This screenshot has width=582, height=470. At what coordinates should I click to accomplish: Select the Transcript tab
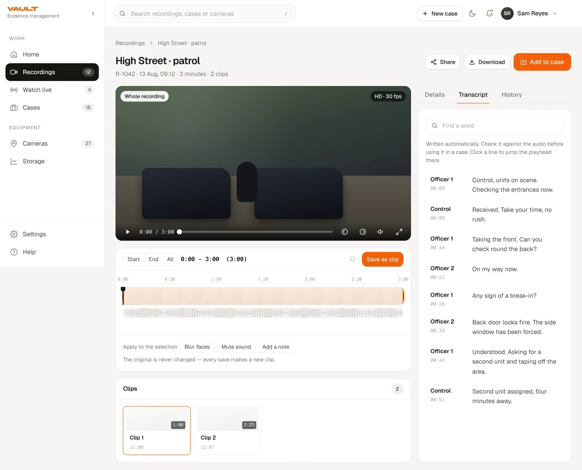click(x=473, y=95)
